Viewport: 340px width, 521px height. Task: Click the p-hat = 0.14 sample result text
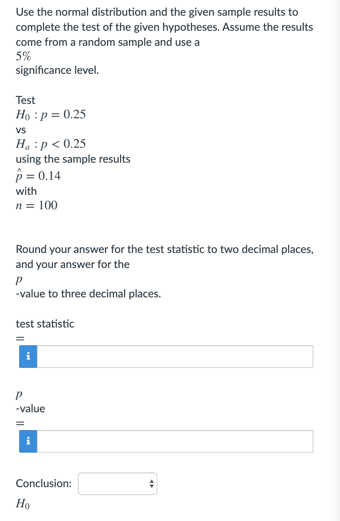[38, 175]
